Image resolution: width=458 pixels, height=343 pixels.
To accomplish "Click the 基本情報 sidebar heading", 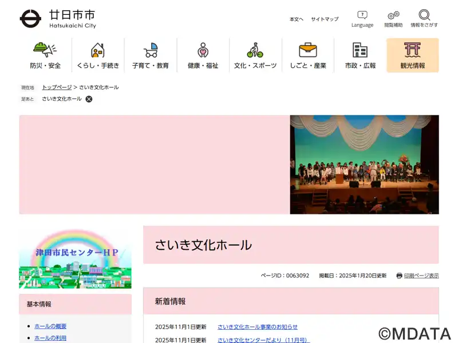I will (x=39, y=304).
